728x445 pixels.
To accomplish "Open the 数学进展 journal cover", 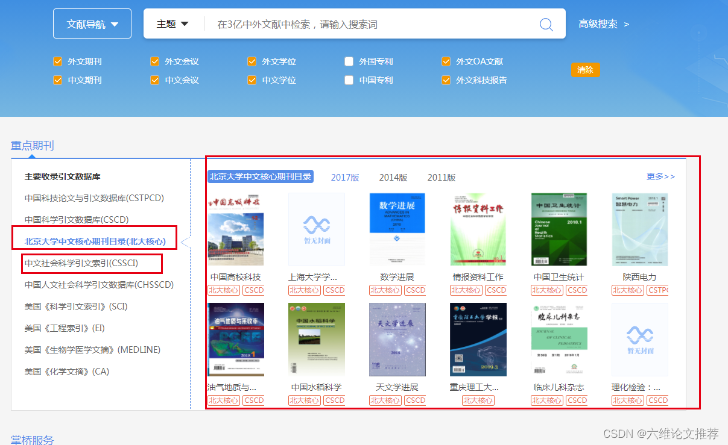I will click(x=397, y=229).
